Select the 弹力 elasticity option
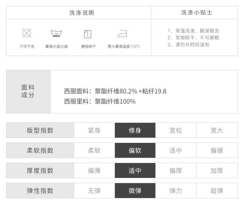Viewport: 244px width, 215px height. tap(176, 191)
